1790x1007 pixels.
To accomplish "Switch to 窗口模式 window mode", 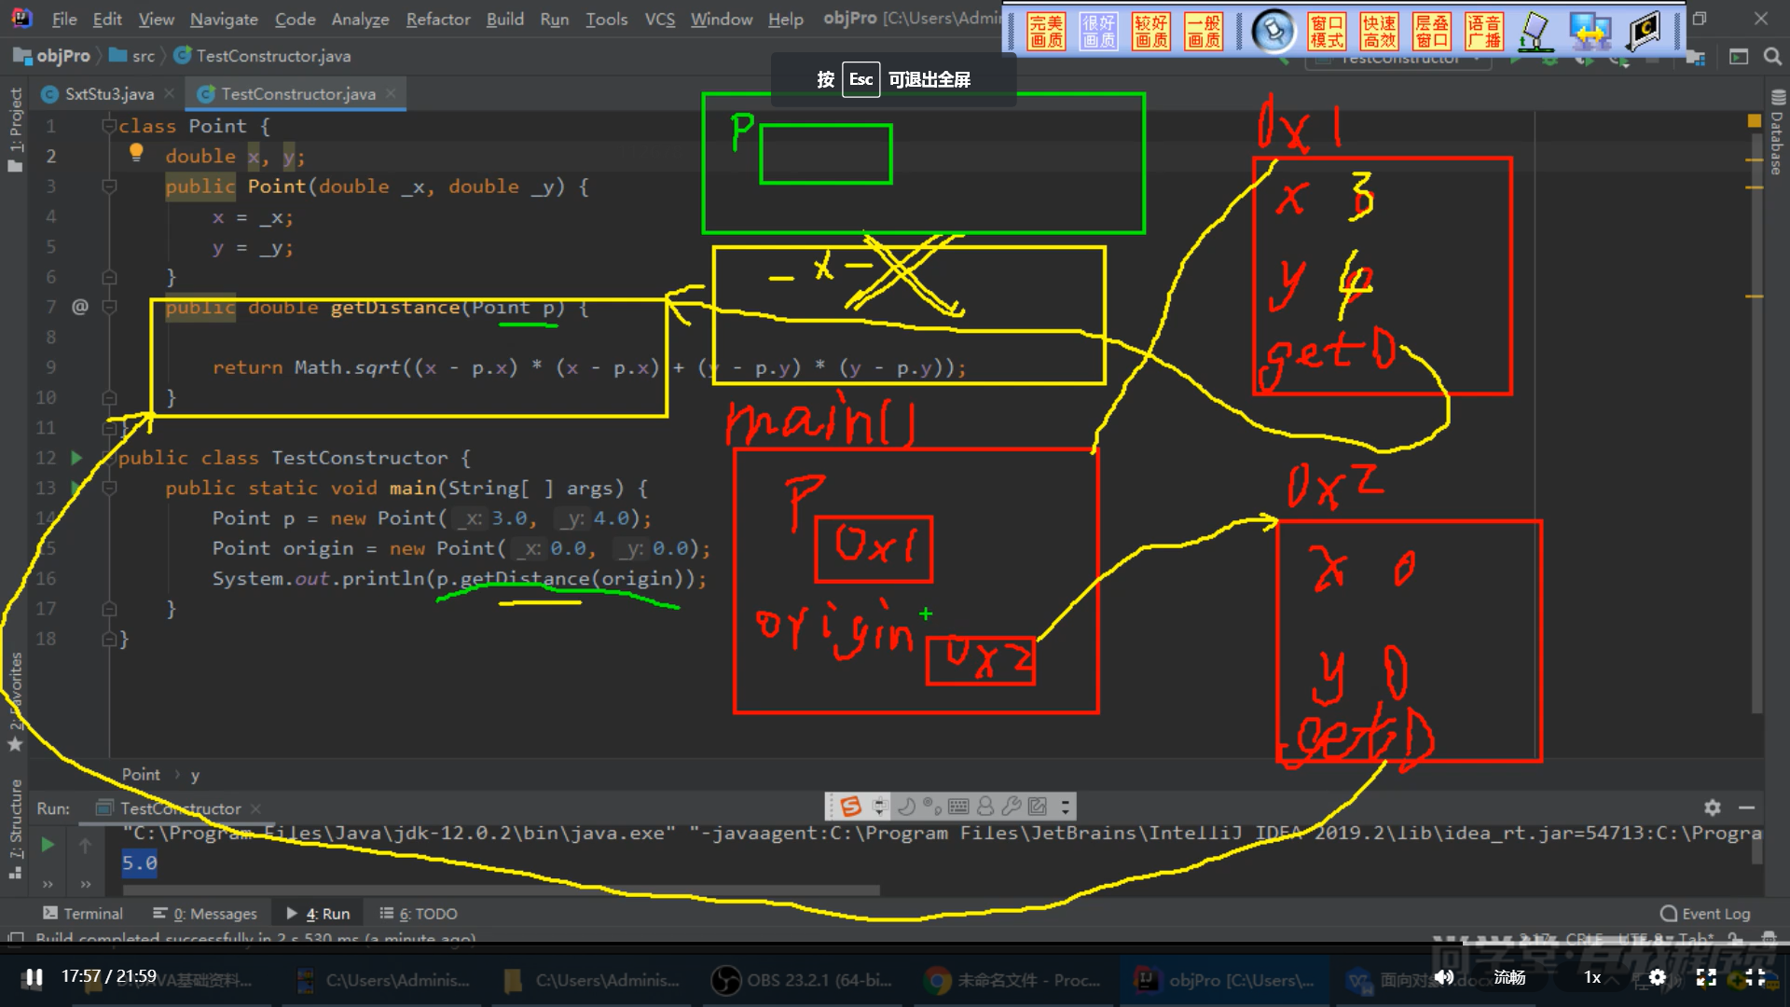I will coord(1327,31).
